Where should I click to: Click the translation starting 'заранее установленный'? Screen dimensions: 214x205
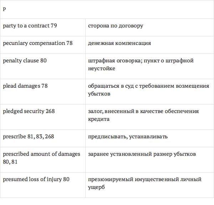[142, 154]
